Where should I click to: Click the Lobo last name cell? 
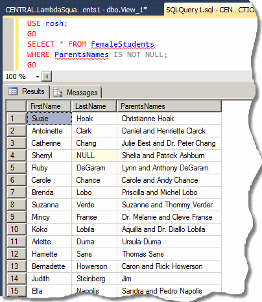point(94,192)
